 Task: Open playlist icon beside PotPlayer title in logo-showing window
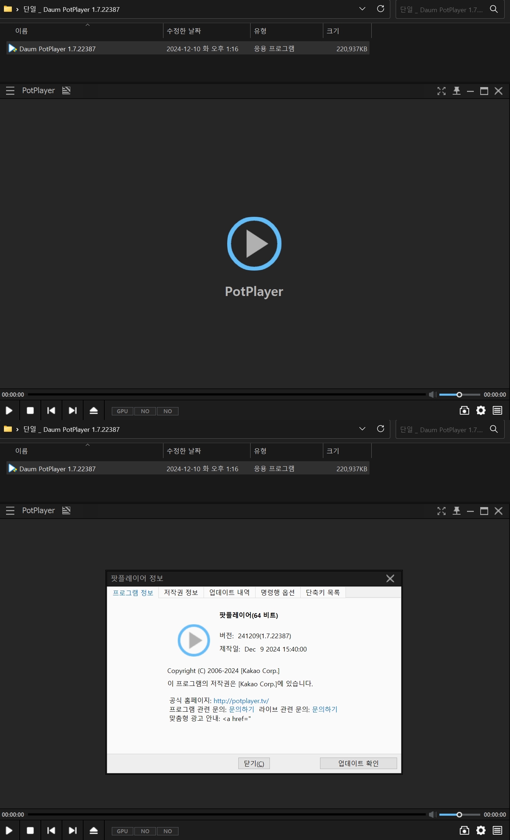click(66, 90)
